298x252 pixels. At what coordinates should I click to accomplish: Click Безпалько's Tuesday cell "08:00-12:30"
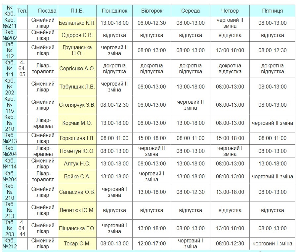tap(152, 23)
